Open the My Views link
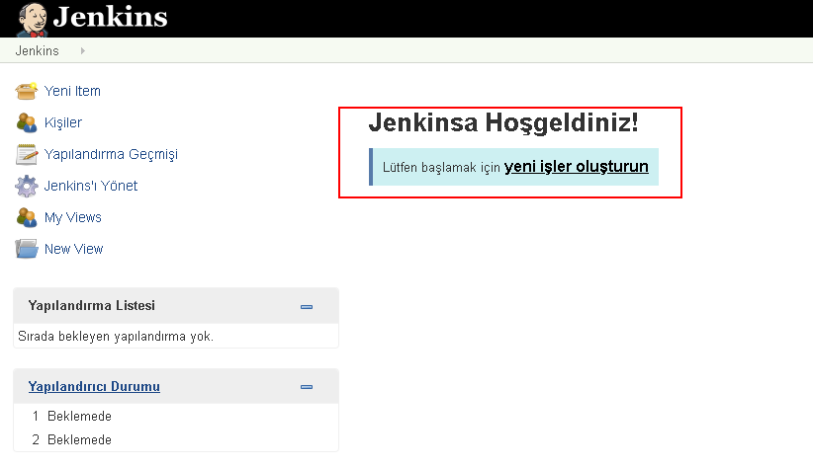 (x=73, y=217)
